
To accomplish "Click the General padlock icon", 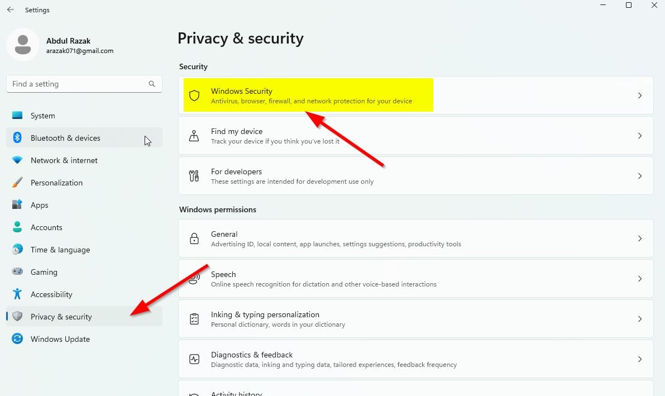I will tap(194, 238).
